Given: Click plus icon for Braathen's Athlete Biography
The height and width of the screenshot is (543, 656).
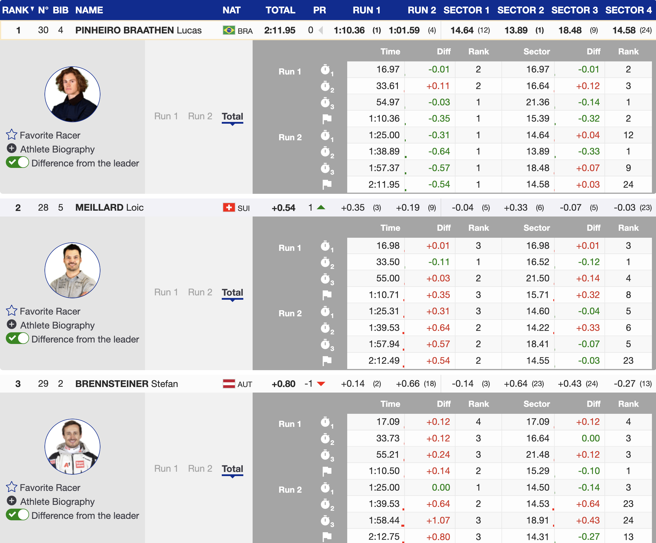Looking at the screenshot, I should pyautogui.click(x=12, y=148).
